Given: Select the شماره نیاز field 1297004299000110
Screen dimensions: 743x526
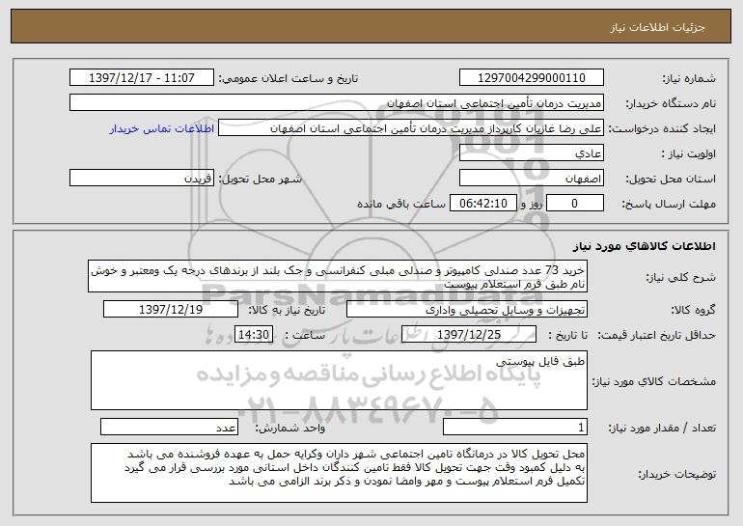Looking at the screenshot, I should 531,78.
